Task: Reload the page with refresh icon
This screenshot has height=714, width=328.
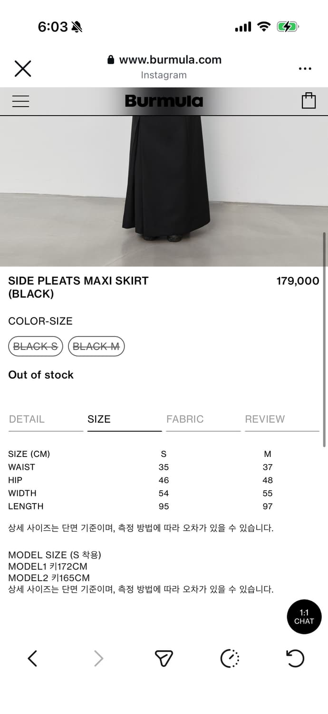Action: pos(295,658)
